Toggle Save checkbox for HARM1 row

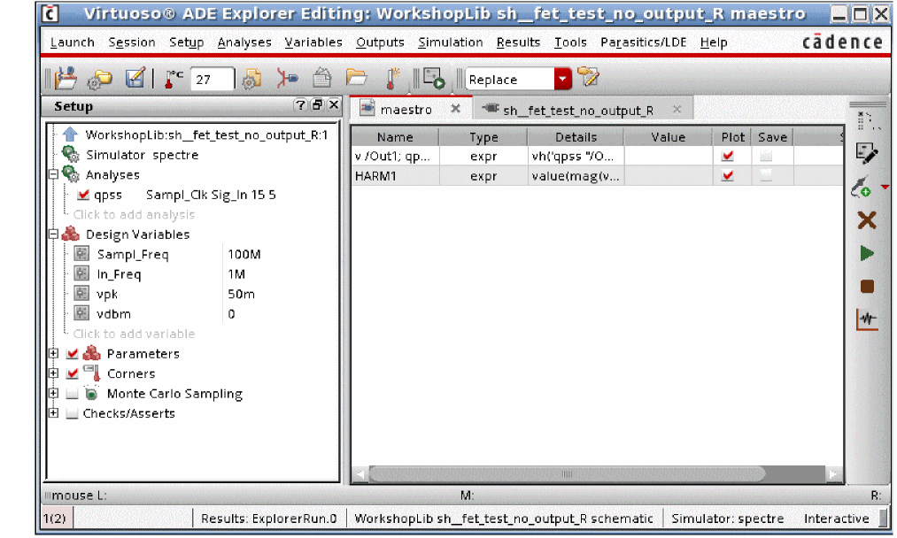766,175
